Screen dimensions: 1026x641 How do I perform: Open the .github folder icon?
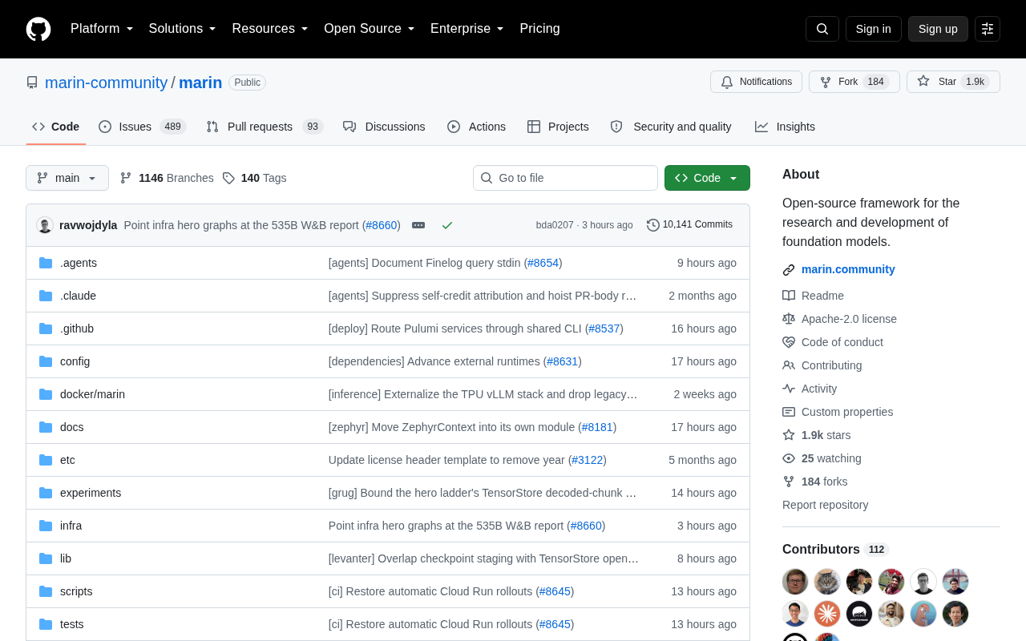(46, 329)
